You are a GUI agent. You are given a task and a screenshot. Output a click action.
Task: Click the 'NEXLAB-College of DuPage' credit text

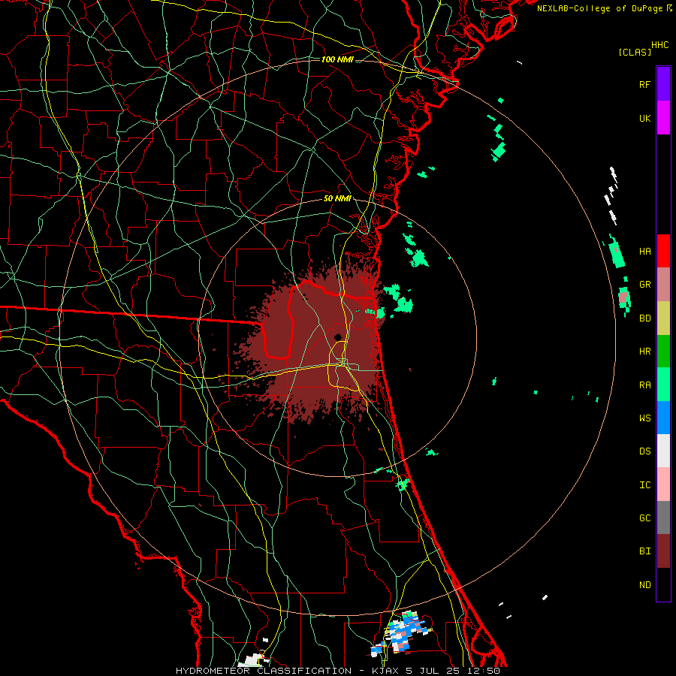click(599, 8)
